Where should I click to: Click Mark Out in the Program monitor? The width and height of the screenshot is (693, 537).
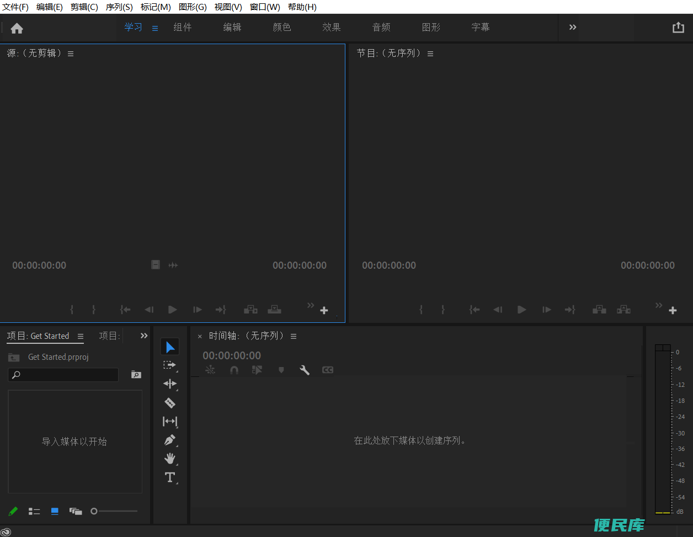coord(443,310)
